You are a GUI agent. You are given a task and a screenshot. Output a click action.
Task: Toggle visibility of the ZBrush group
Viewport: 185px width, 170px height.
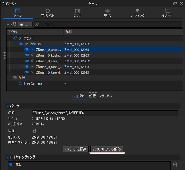coord(21,44)
